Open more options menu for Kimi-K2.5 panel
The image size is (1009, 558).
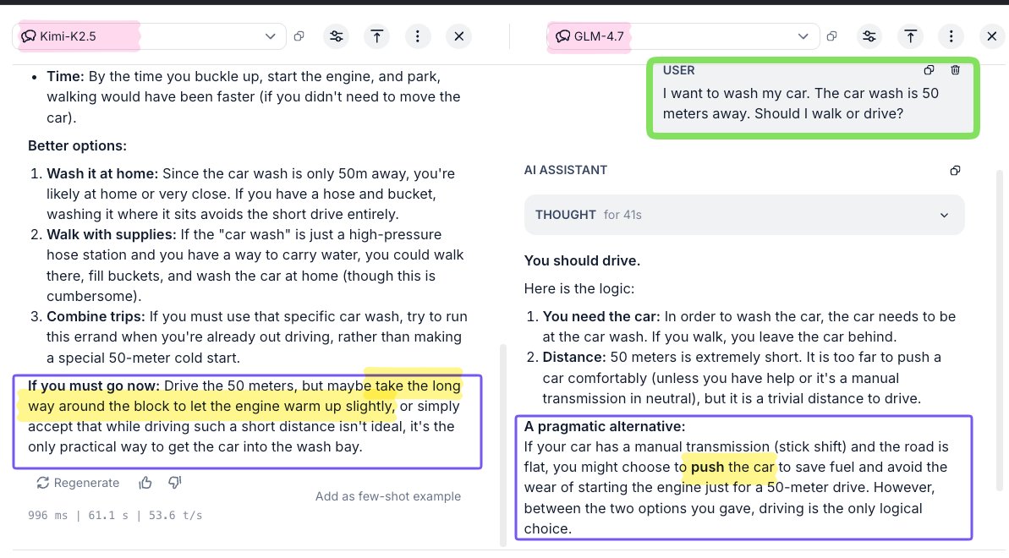coord(418,36)
